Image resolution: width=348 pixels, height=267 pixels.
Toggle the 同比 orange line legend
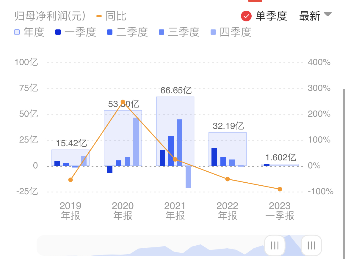pos(112,16)
